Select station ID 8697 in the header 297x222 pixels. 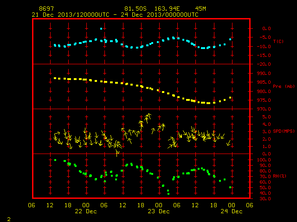46,9
